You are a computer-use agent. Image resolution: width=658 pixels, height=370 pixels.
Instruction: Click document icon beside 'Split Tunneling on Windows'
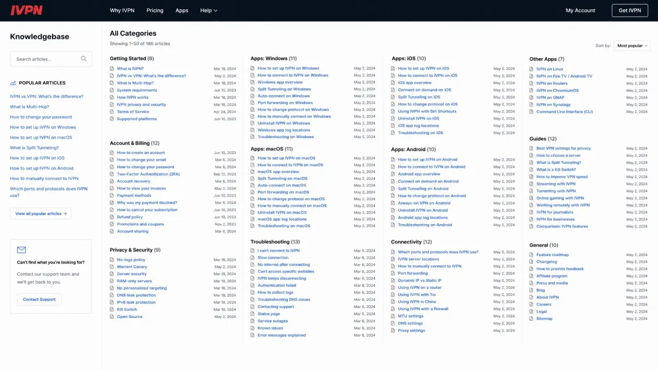coord(253,89)
